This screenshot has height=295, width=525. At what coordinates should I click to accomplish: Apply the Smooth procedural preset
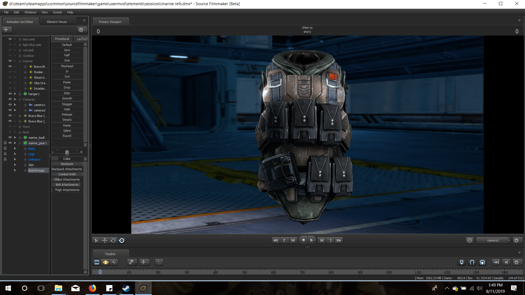point(67,98)
